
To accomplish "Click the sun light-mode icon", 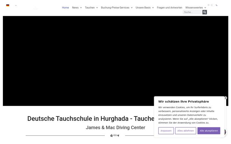I will (x=209, y=5).
